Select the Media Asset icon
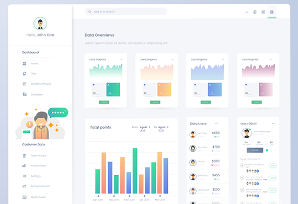Screen dimensions: 298x204 point(25,197)
